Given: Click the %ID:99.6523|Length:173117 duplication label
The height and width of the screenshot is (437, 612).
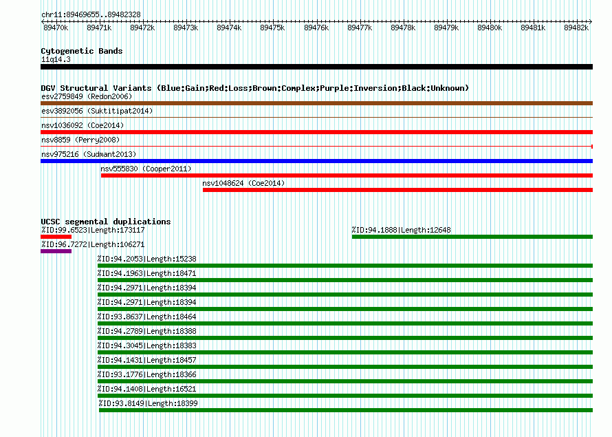Looking at the screenshot, I should 93,230.
